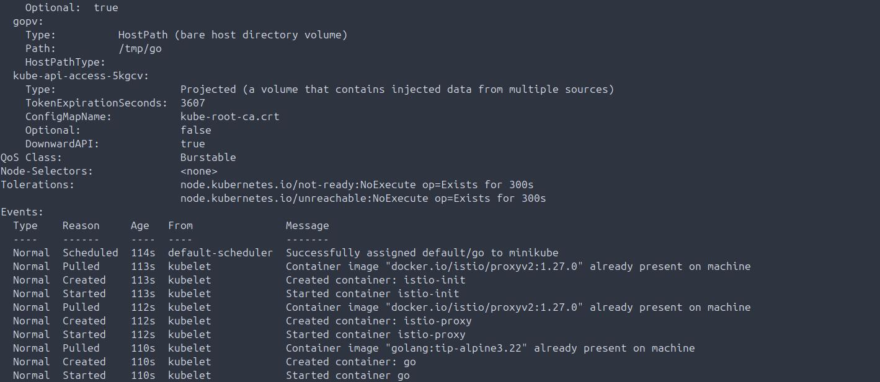Click the 'Started container go' message

click(x=347, y=375)
